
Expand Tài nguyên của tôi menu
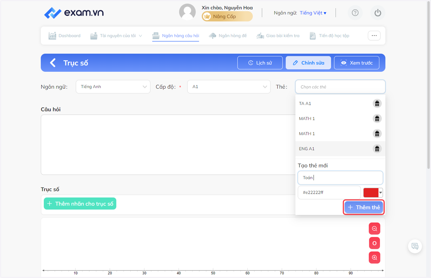pos(116,36)
